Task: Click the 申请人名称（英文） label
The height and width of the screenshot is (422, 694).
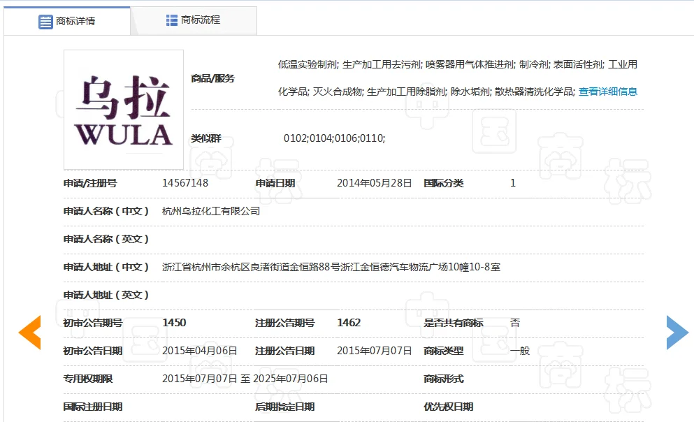Action: (106, 240)
